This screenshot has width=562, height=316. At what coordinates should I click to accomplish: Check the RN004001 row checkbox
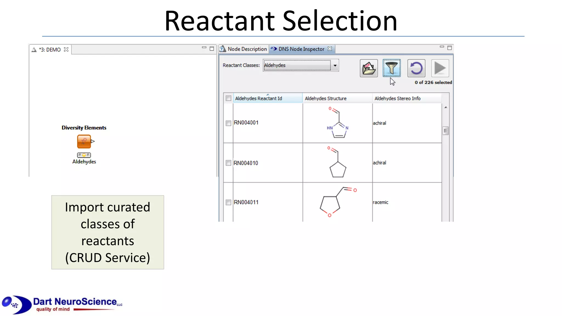pyautogui.click(x=228, y=123)
